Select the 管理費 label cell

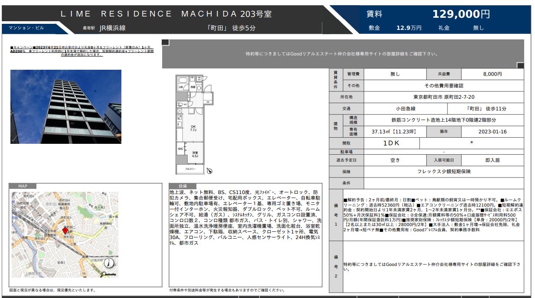click(x=353, y=74)
